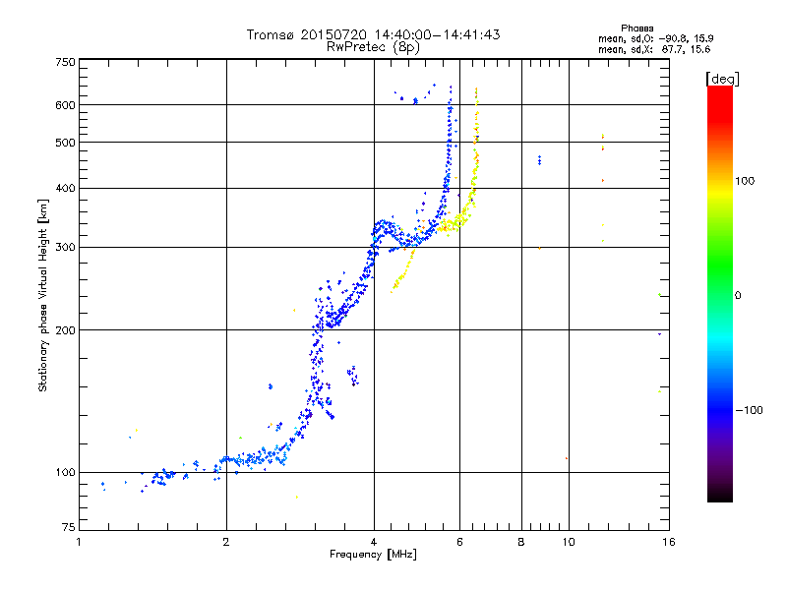Click the x-axis tick label '2'

point(226,542)
